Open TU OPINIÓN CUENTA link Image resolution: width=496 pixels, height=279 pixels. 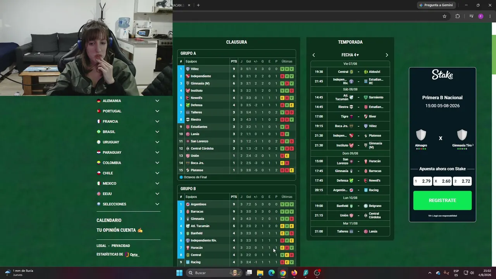click(x=120, y=230)
